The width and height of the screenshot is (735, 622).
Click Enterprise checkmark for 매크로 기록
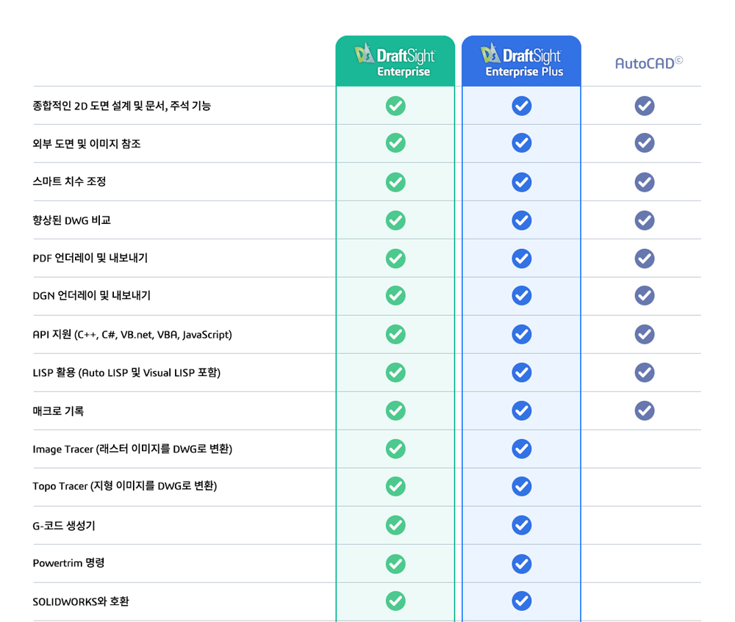[395, 411]
